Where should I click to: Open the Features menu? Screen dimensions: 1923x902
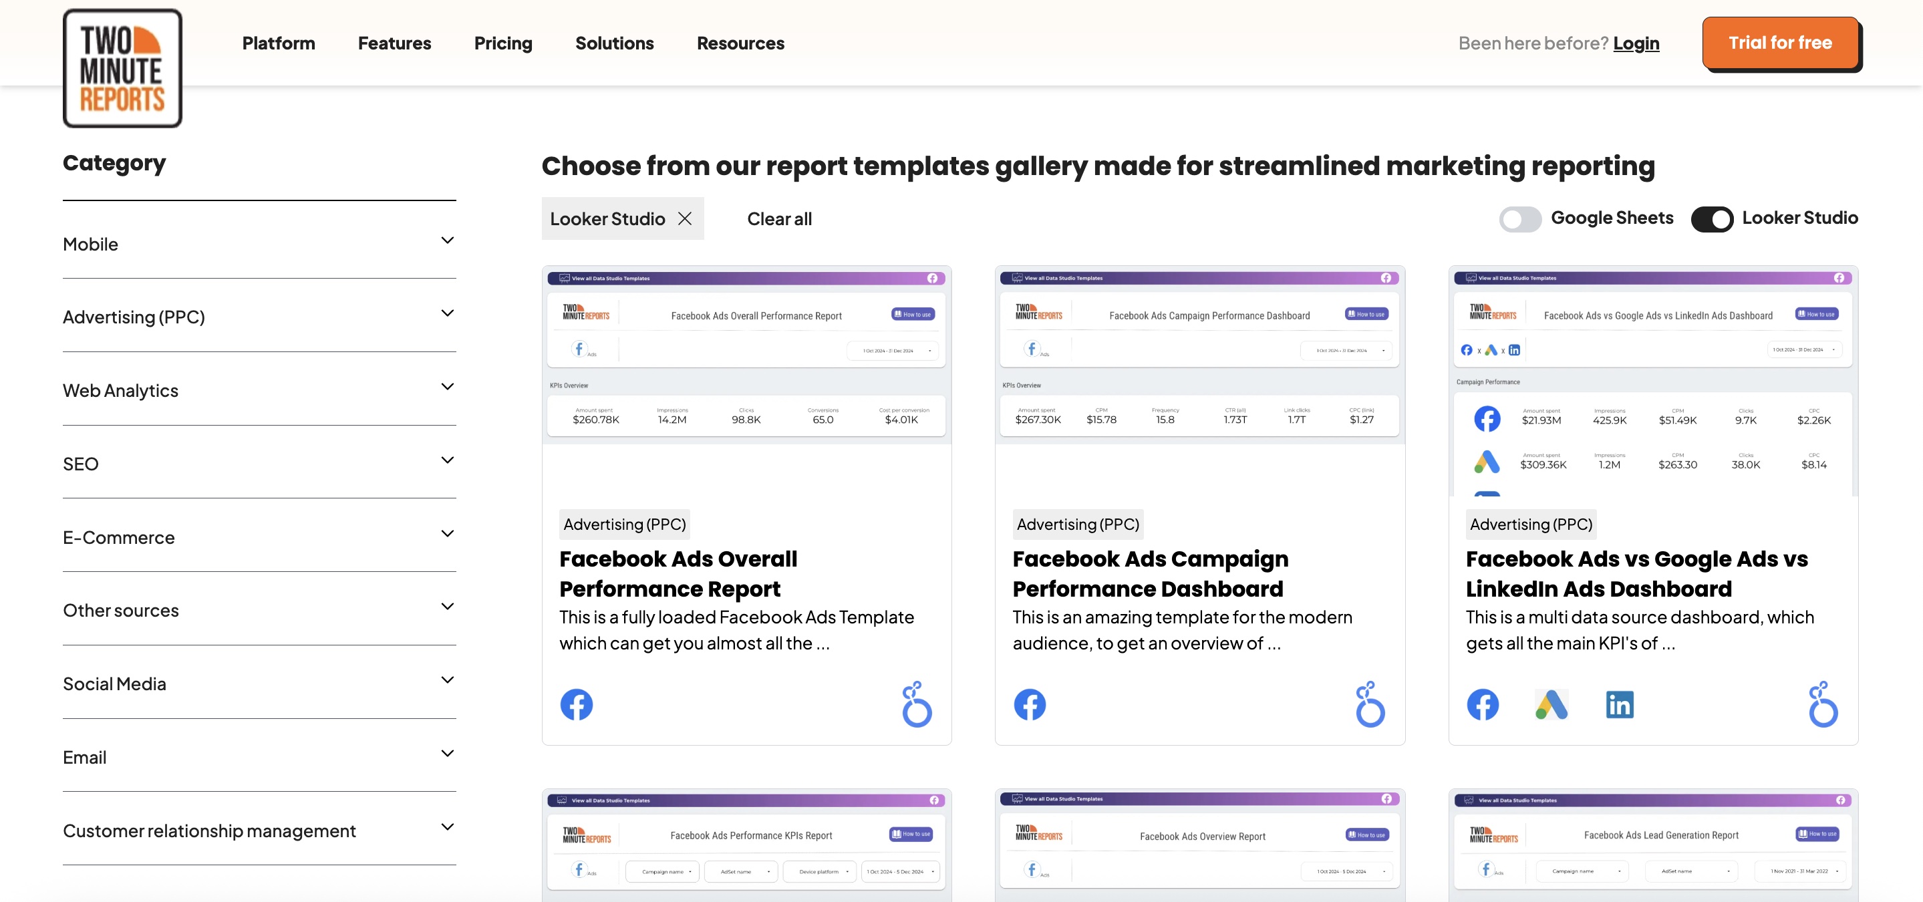click(394, 43)
